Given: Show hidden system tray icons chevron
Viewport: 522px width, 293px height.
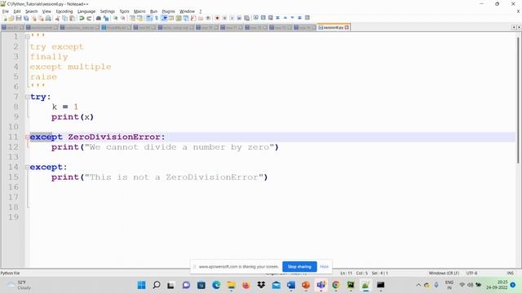Looking at the screenshot, I should 418,285.
